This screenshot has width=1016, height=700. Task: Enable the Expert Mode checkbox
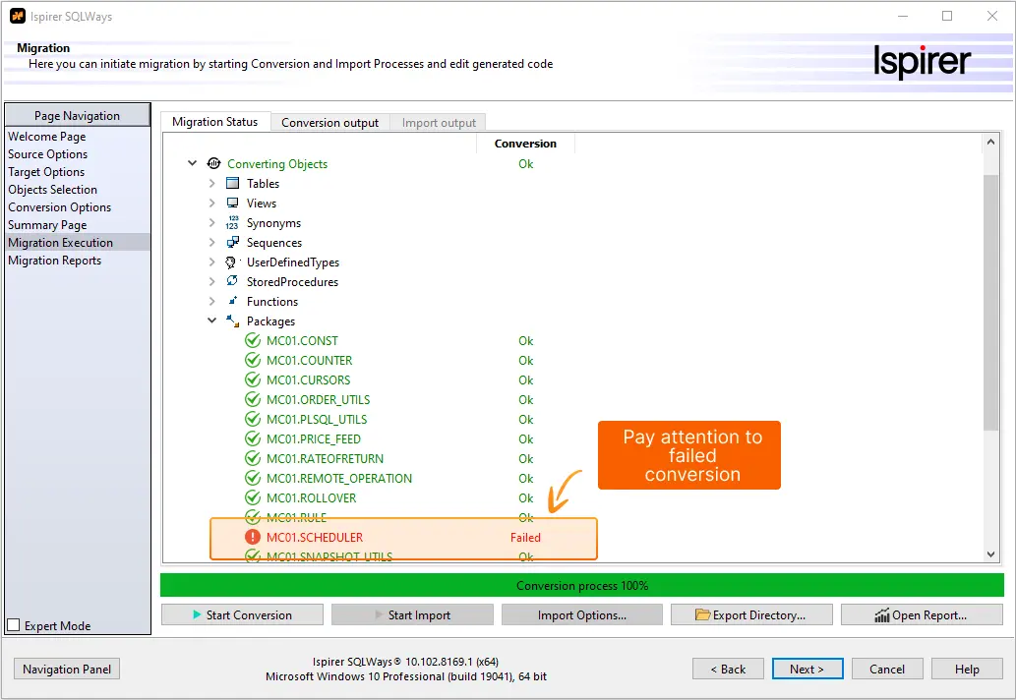[x=13, y=625]
